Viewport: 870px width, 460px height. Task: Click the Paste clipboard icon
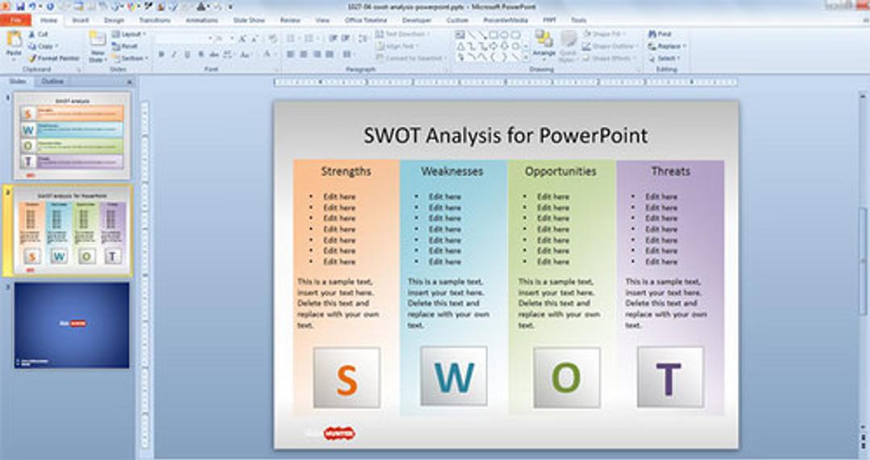point(14,40)
